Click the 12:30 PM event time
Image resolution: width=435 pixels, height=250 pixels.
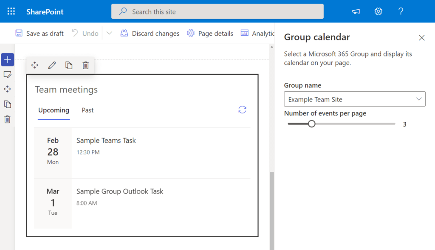(x=88, y=152)
